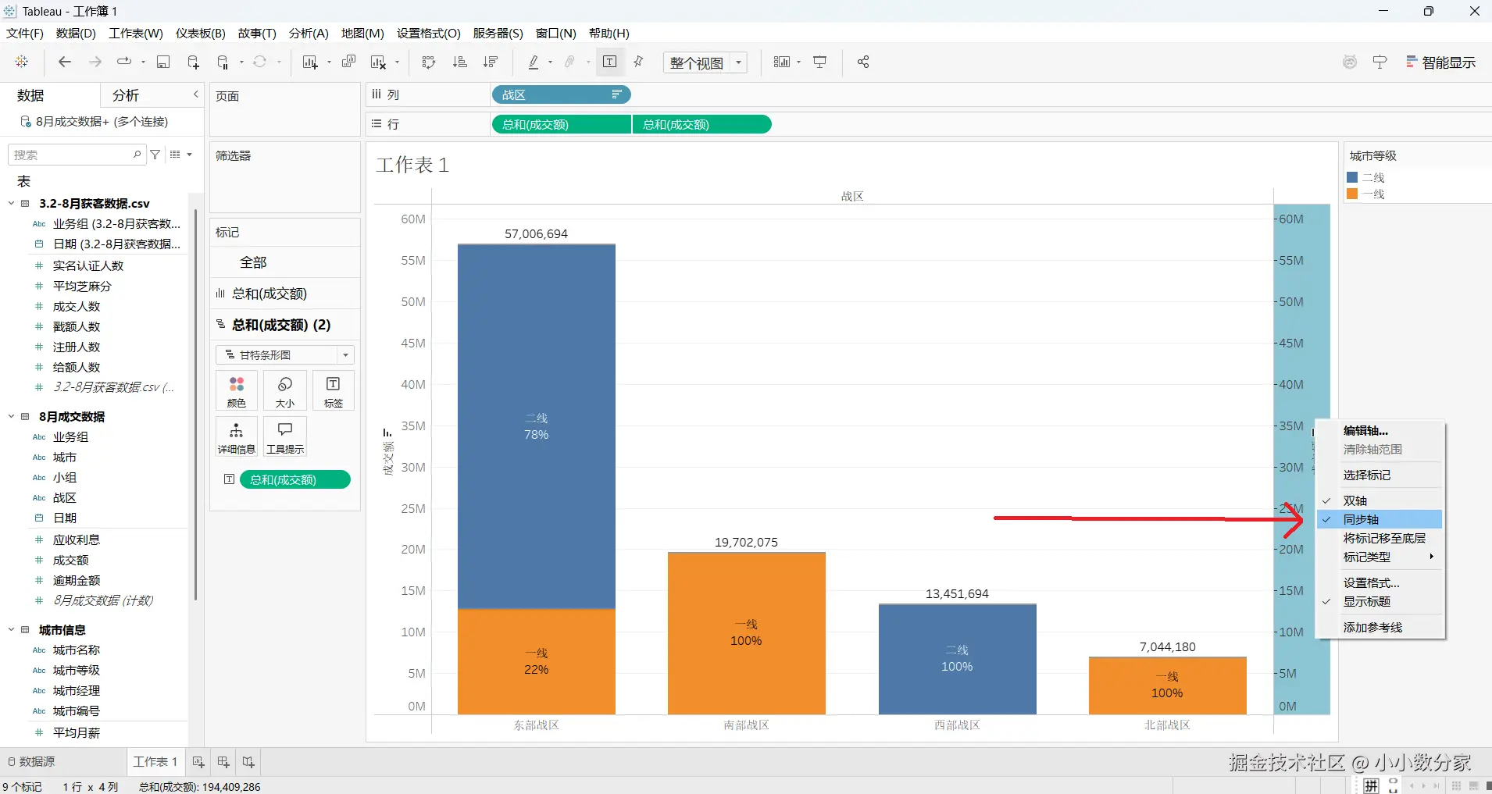Expand the 标记类型 submenu

(1379, 557)
